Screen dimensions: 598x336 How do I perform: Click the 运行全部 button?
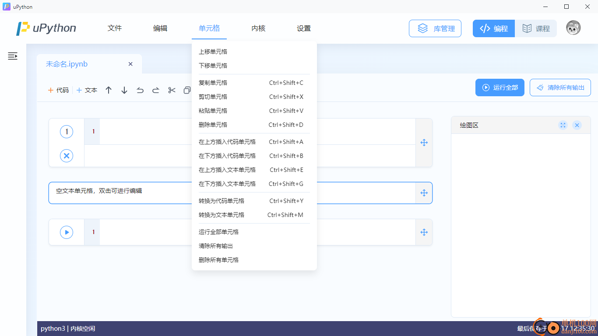click(x=500, y=87)
